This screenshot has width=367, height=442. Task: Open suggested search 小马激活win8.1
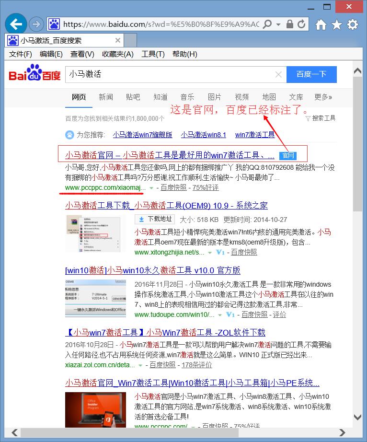pos(203,135)
